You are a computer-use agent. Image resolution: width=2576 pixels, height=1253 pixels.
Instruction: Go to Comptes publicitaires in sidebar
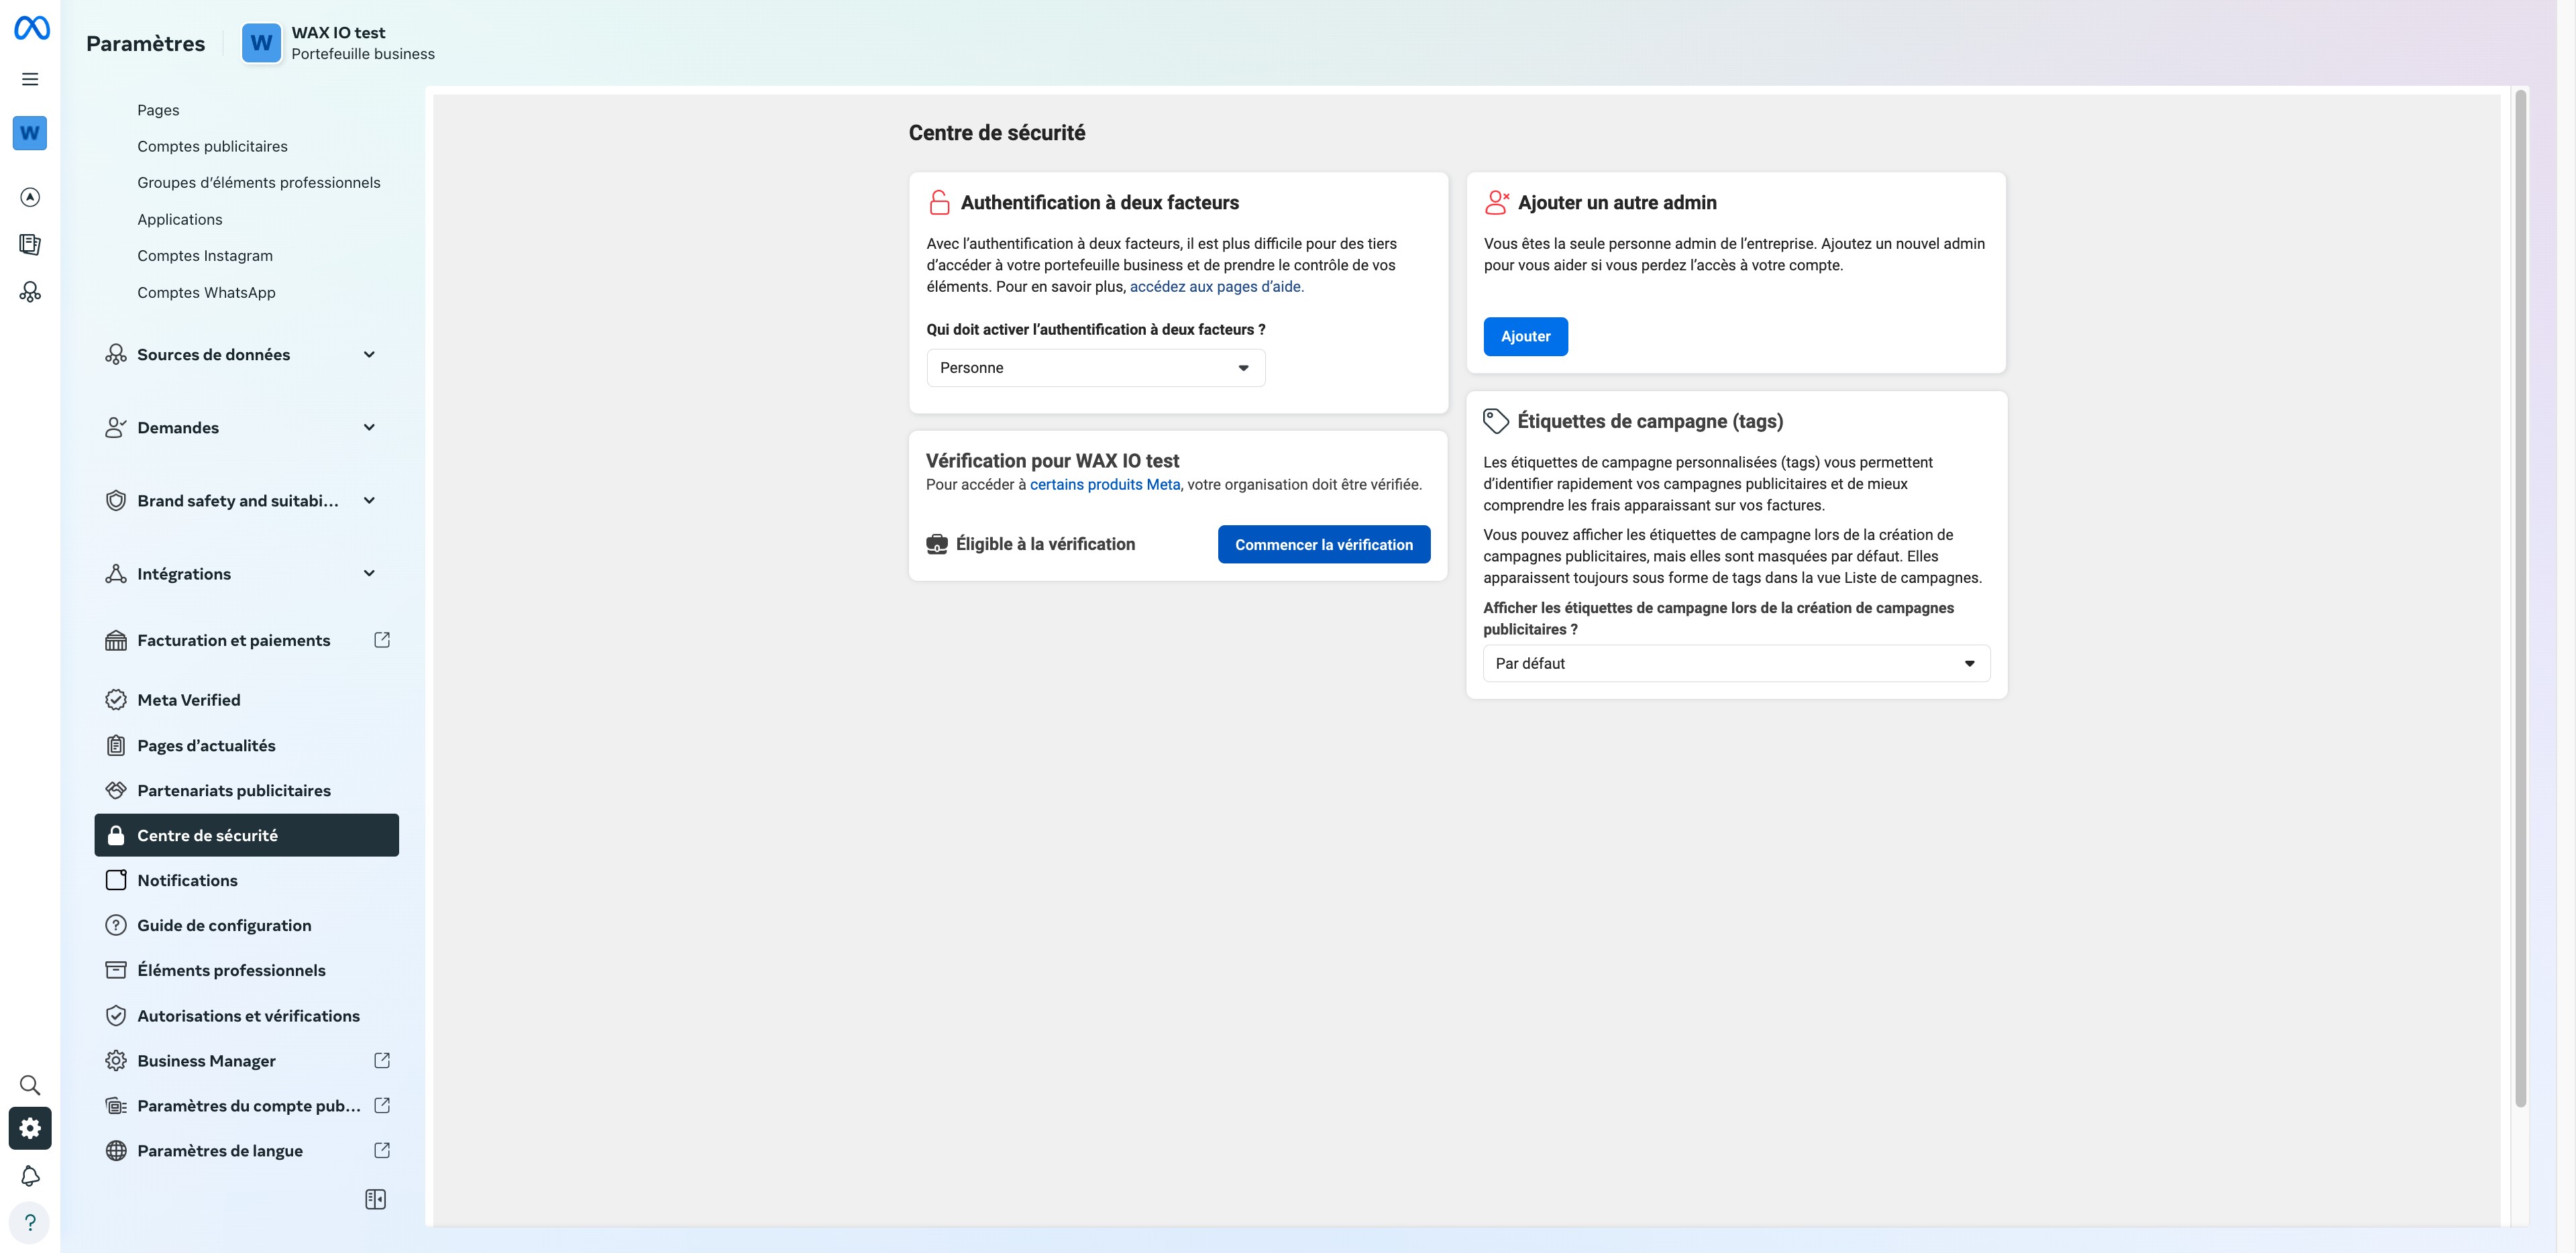212,146
